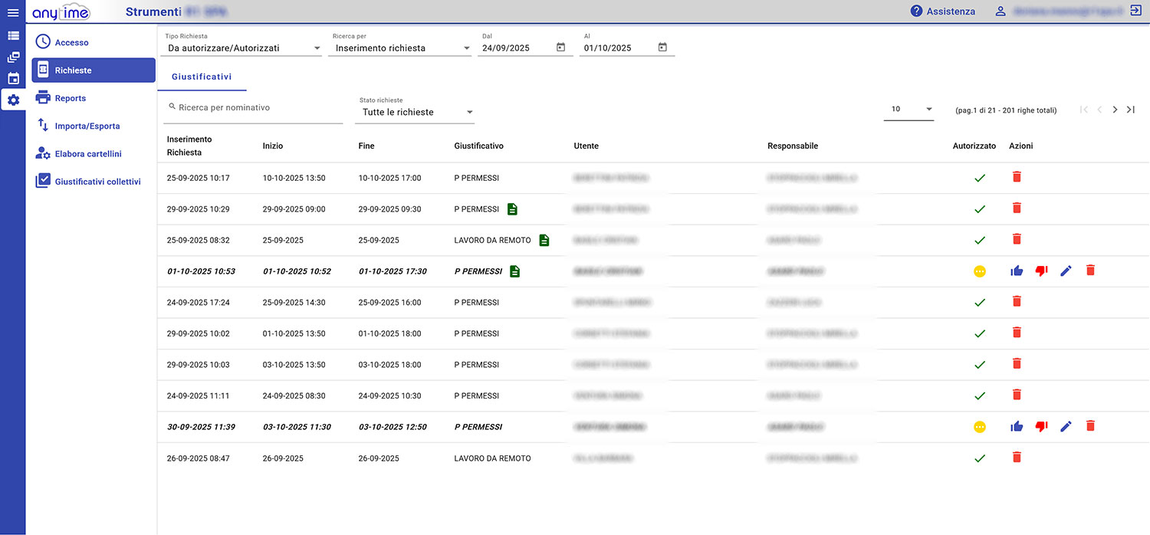Screen dimensions: 1150x535
Task: Approve the 01-10-2025 10:53 request with thumbs up
Action: (1017, 271)
